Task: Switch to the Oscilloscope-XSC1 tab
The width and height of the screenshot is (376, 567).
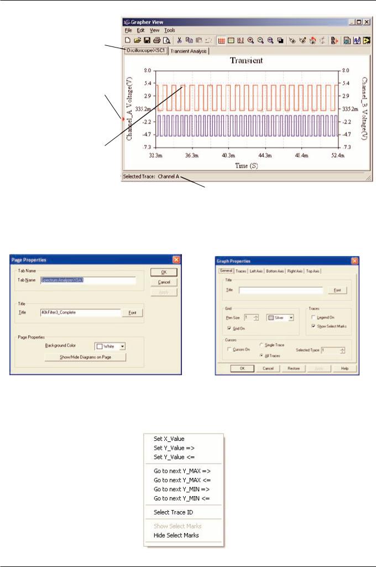Action: tap(146, 51)
